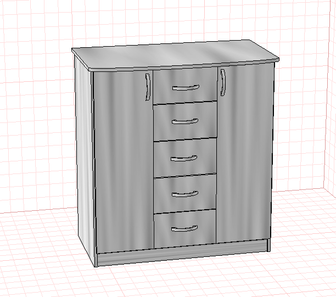Click the top drawer's handle
Screen dimensions: 336x297
[186, 88]
